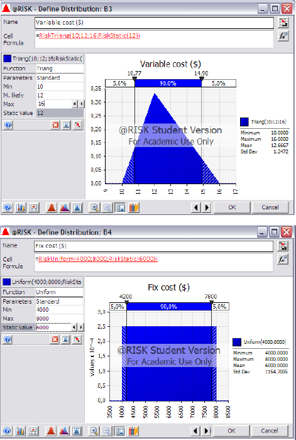Click the left spinner arrow on Max field in B3
Viewport: 296px width, 440px height.
coord(75,104)
